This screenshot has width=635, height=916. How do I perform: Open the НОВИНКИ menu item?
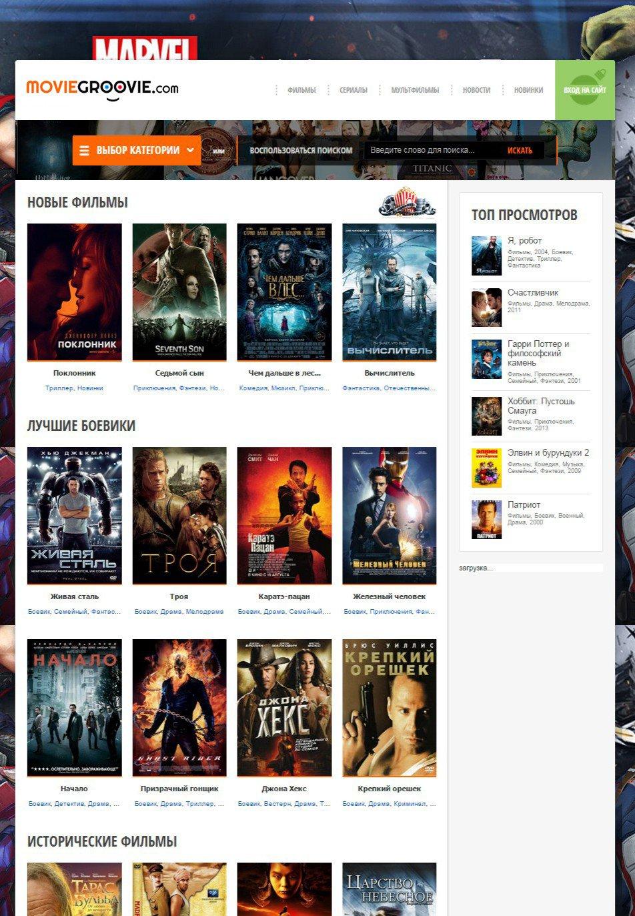(528, 90)
